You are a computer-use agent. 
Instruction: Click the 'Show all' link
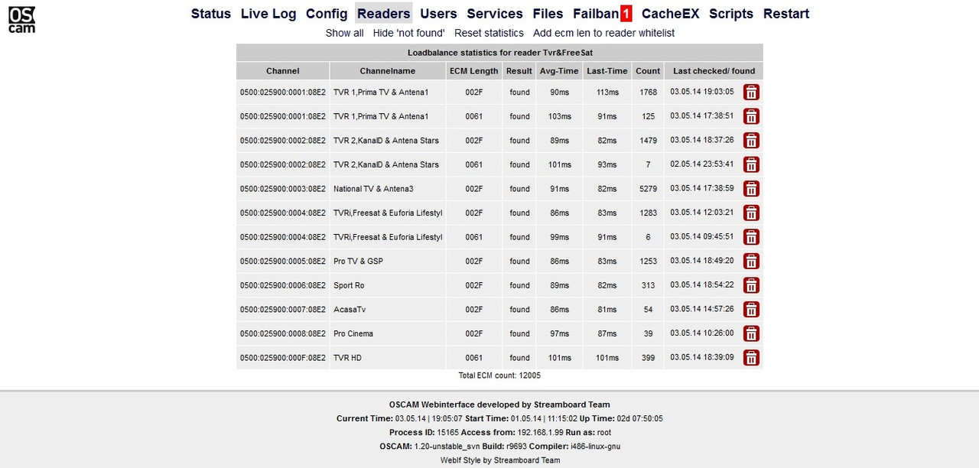[x=344, y=33]
